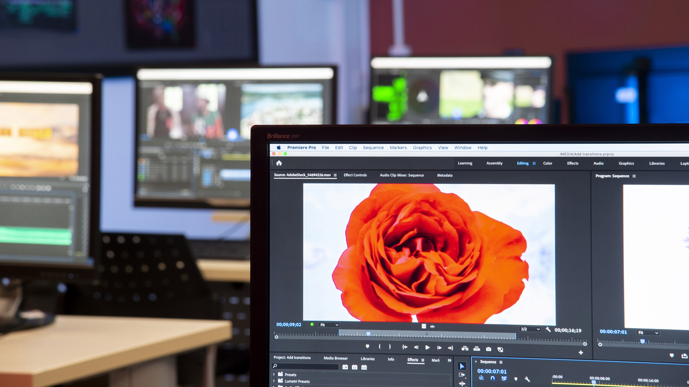Open the File menu
The height and width of the screenshot is (387, 689).
click(x=325, y=148)
